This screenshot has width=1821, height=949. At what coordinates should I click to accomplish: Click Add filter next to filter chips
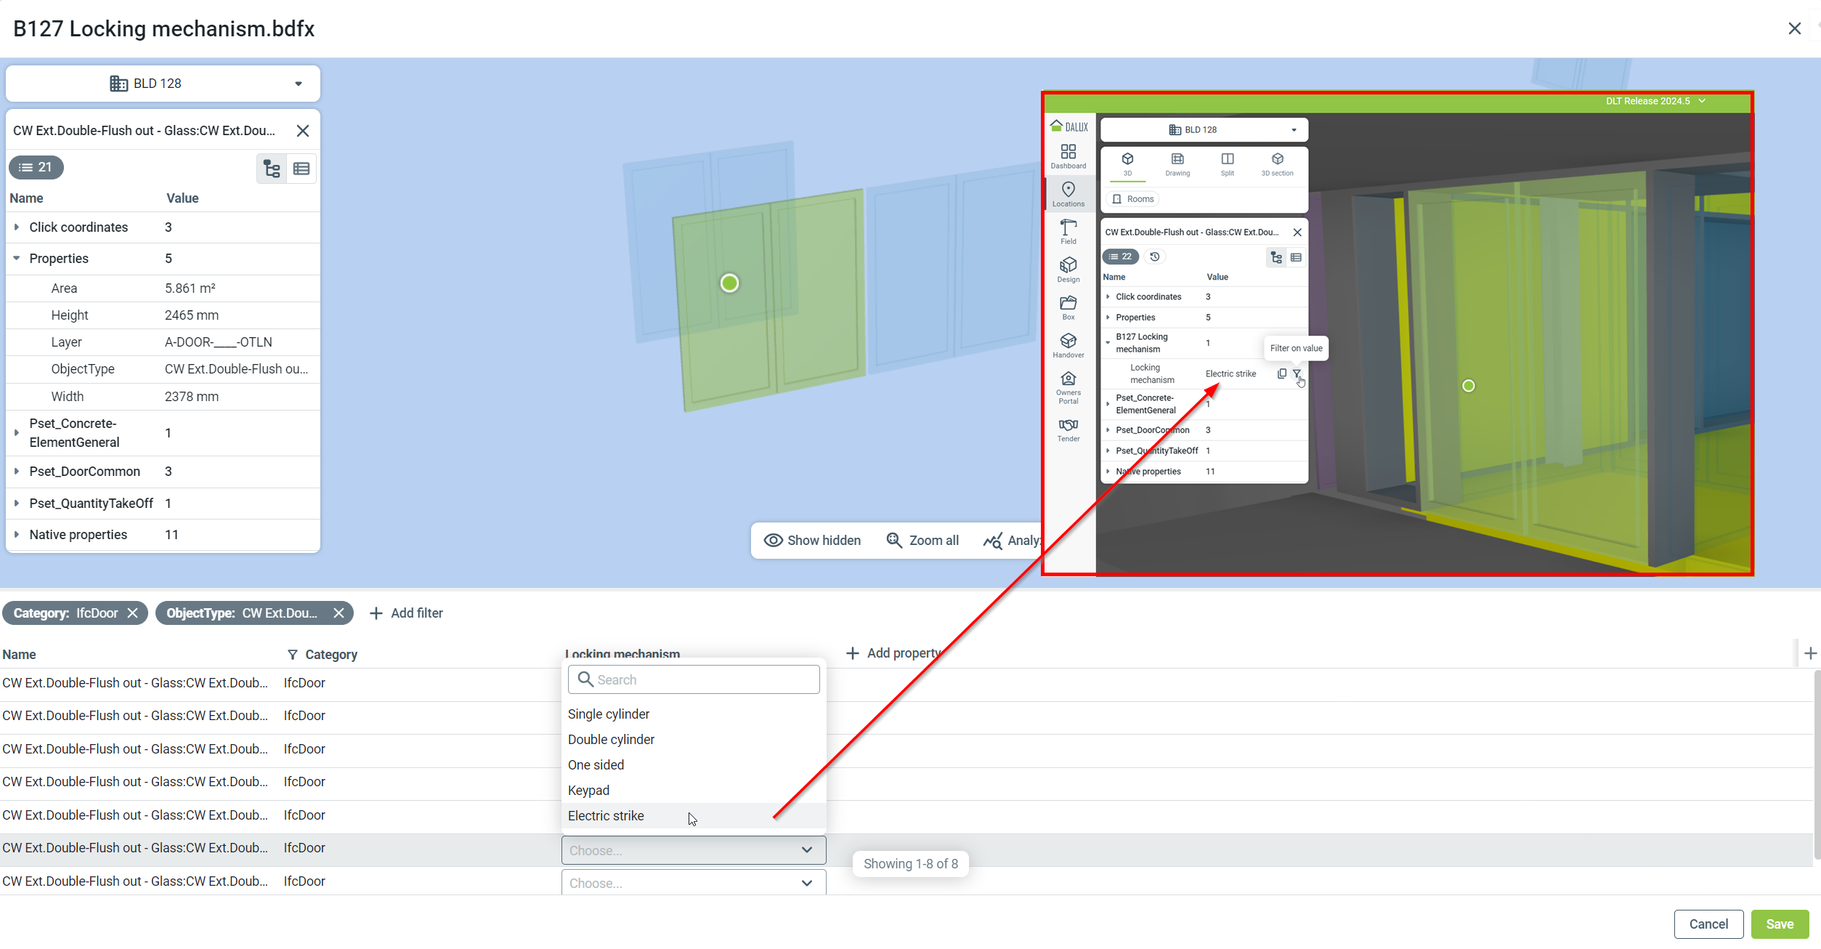[407, 613]
